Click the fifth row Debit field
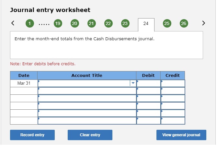 148,113
